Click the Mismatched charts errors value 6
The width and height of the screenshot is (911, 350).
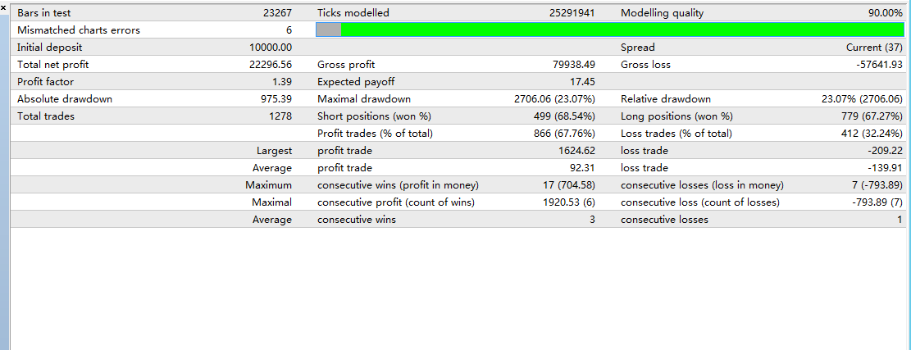point(289,30)
